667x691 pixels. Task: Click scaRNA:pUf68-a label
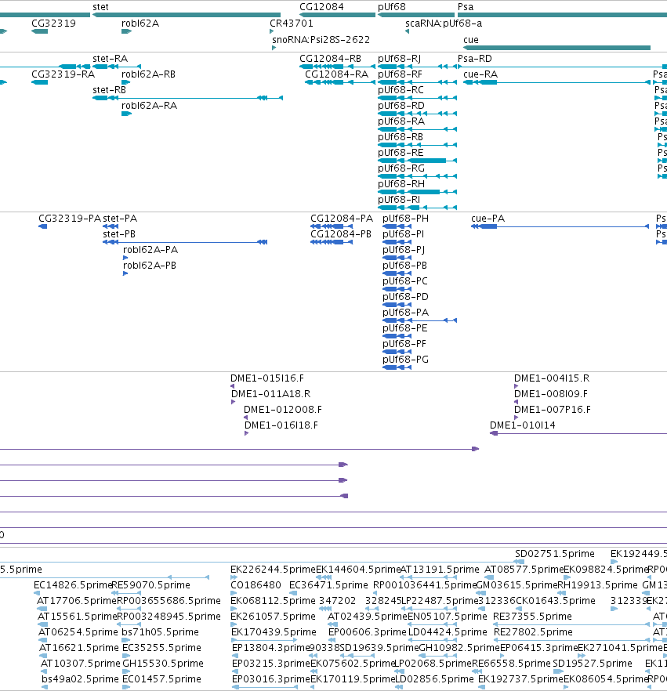coord(444,24)
